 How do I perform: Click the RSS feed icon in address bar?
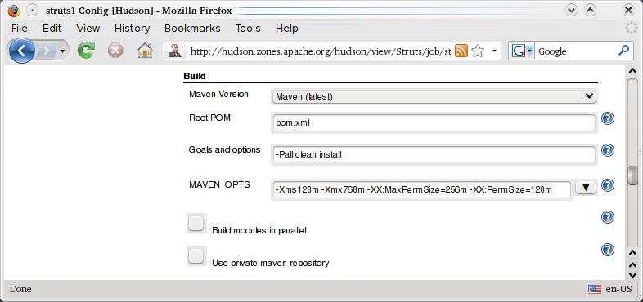[461, 51]
